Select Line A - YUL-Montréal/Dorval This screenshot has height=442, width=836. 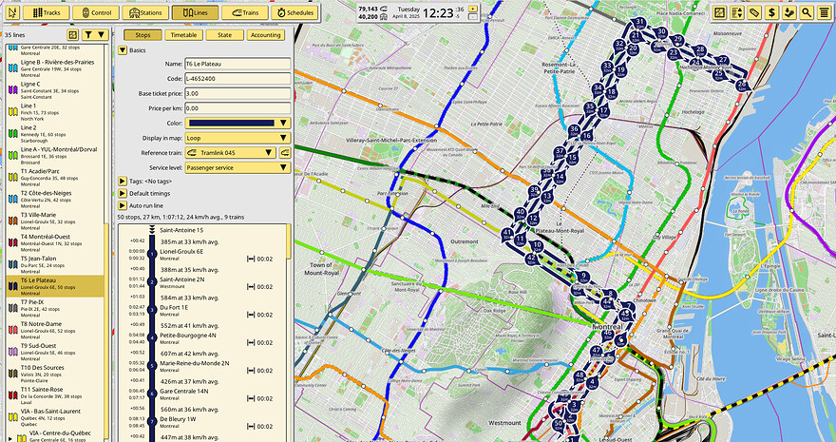(55, 156)
